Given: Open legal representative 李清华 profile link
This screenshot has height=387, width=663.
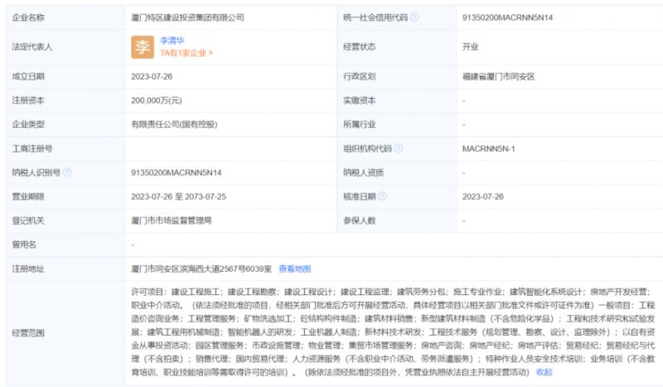Looking at the screenshot, I should [173, 40].
